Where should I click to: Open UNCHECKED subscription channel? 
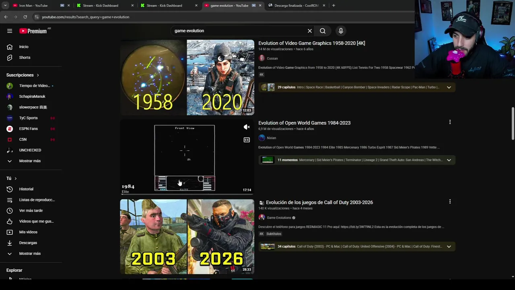click(31, 150)
